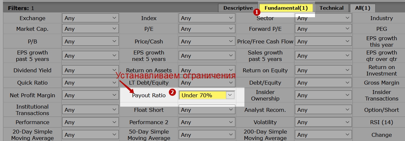Click the Insider Ownership label

265,95
